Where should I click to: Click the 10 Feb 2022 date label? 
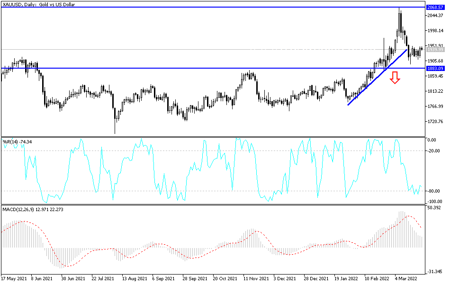pos(377,278)
